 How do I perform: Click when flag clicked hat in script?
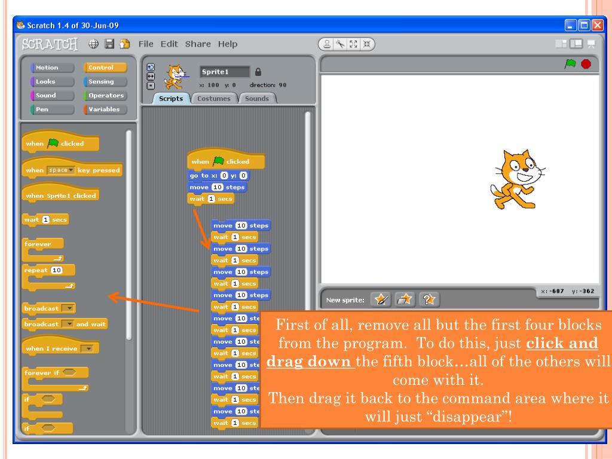(x=226, y=159)
